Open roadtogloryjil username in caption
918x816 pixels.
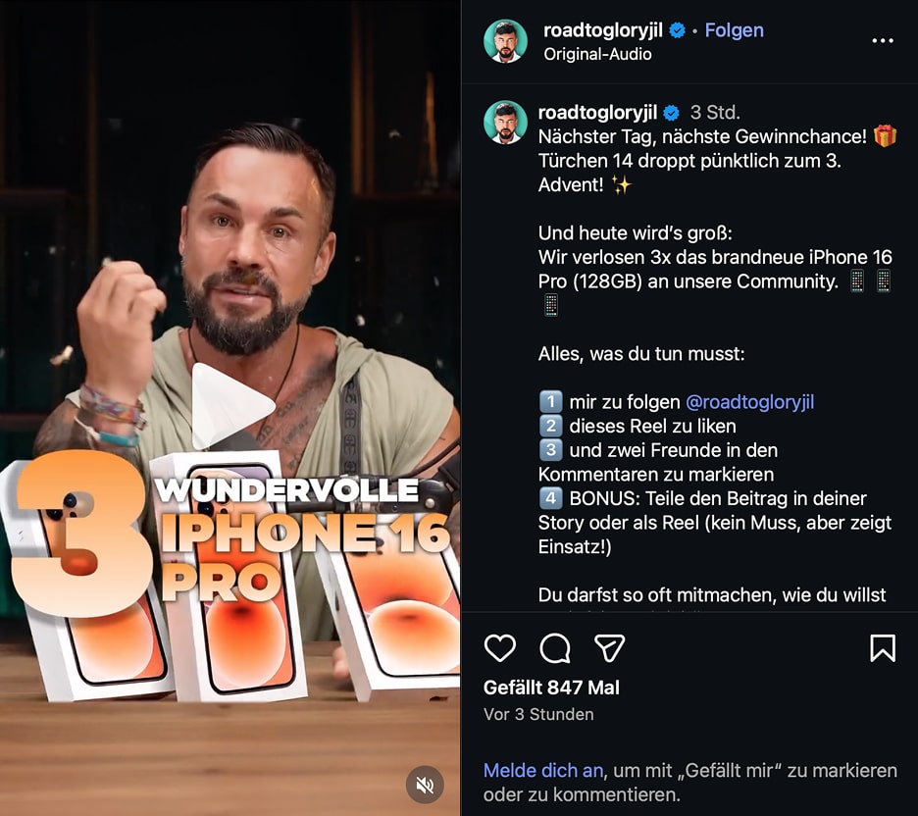pos(597,112)
